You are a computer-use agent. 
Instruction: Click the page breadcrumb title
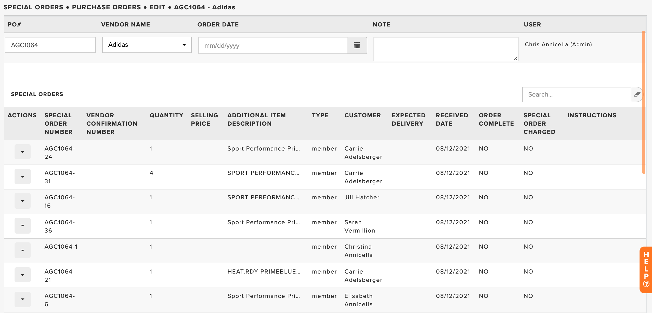click(119, 7)
